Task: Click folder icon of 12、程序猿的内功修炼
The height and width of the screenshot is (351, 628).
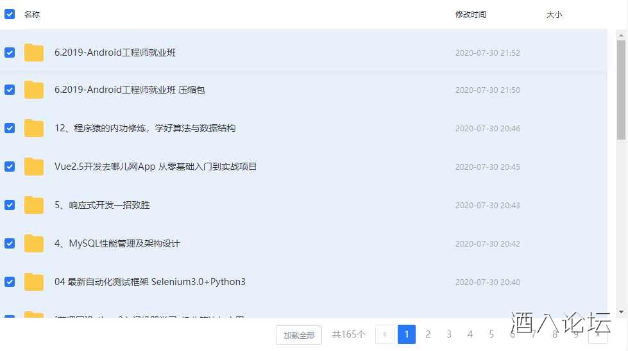Action: [x=33, y=128]
